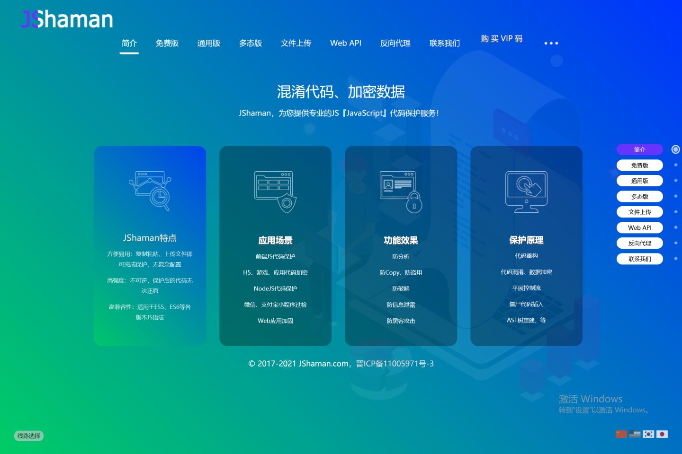682x454 pixels.
Task: Click the 防破解 text
Action: [x=401, y=288]
